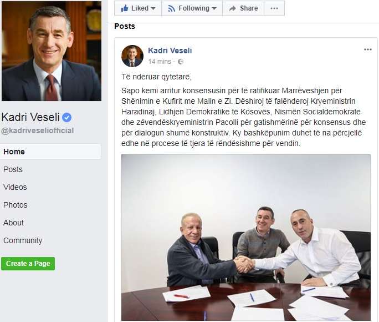
Task: Go to the Videos section
Action: (x=15, y=187)
